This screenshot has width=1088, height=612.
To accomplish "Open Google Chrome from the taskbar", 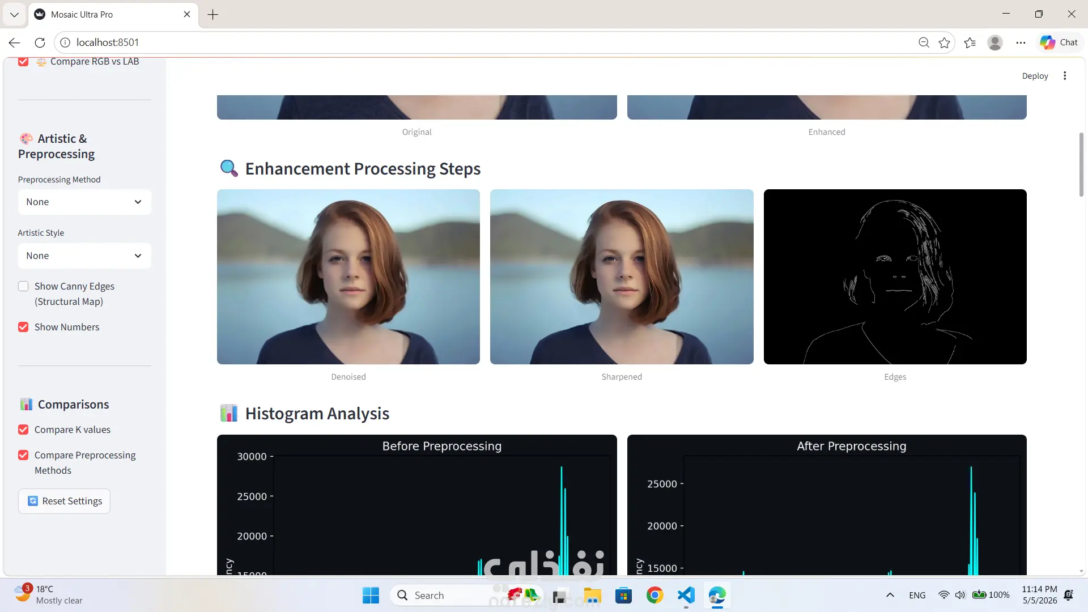I will pos(654,596).
